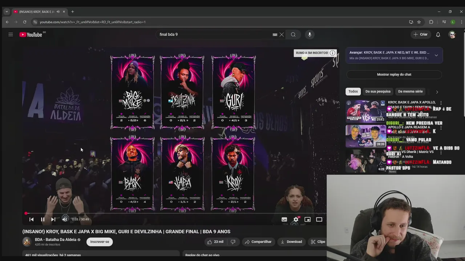Run the search with the magnifier button
465x261 pixels.
(x=293, y=34)
